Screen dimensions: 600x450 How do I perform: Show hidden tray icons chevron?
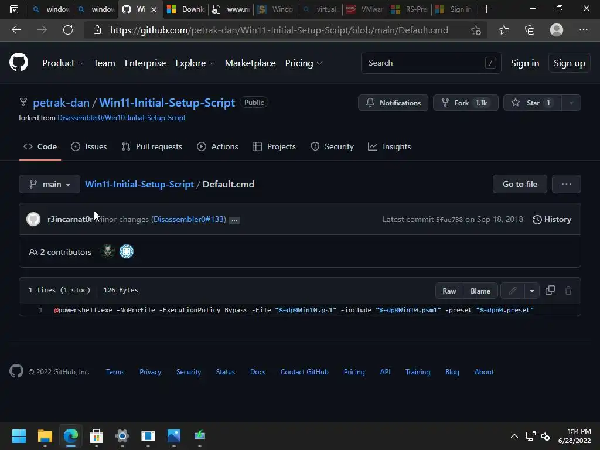[514, 436]
